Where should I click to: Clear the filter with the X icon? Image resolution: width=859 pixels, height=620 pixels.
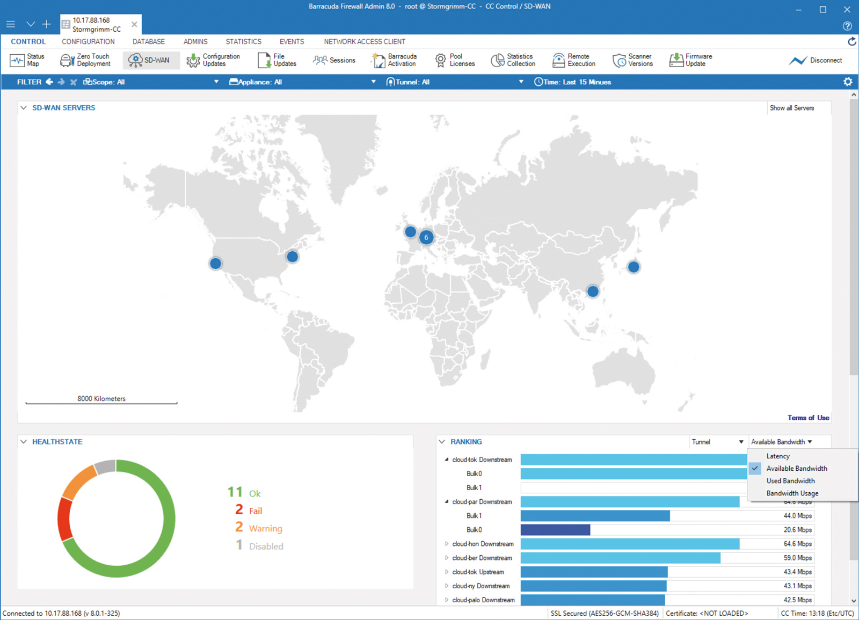[74, 82]
